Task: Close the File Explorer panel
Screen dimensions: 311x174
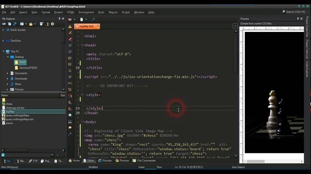Action: [x=63, y=18]
